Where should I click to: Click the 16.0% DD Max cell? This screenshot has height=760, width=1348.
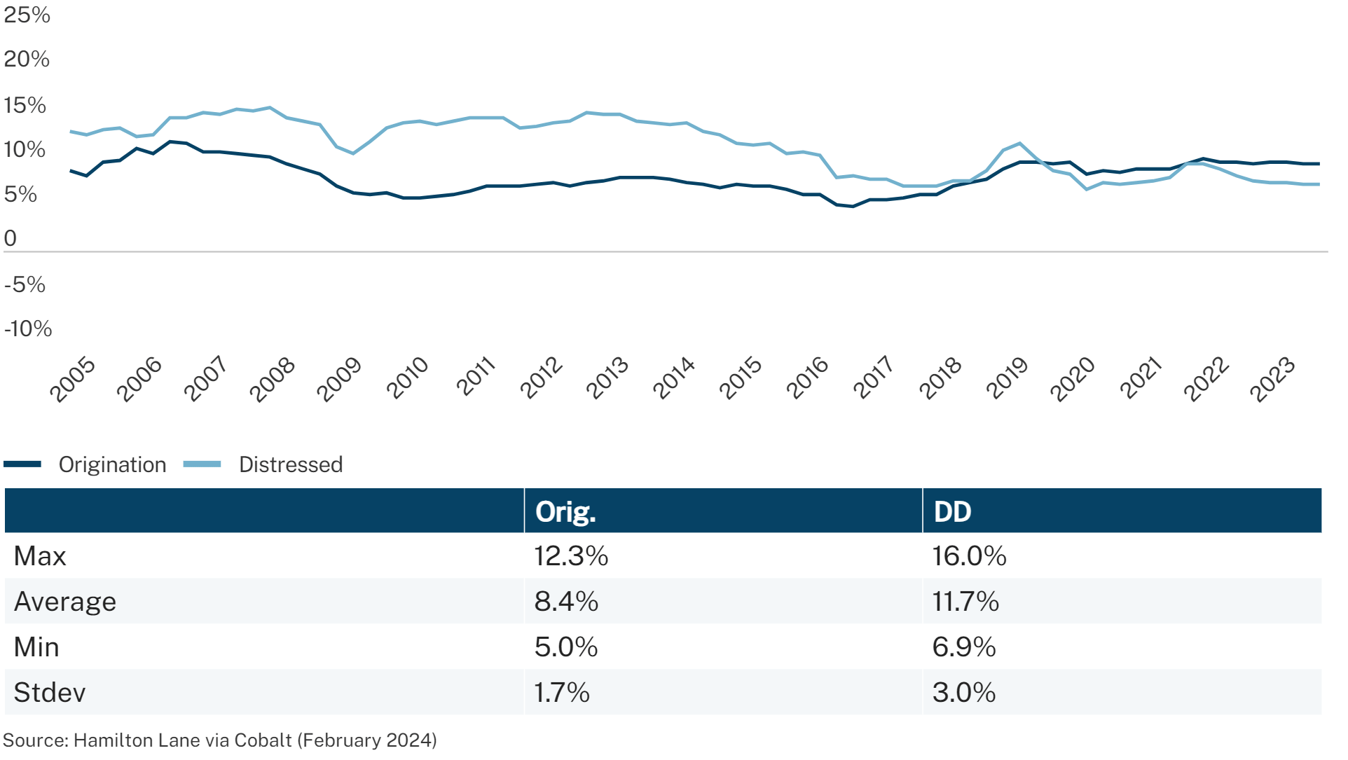point(969,556)
